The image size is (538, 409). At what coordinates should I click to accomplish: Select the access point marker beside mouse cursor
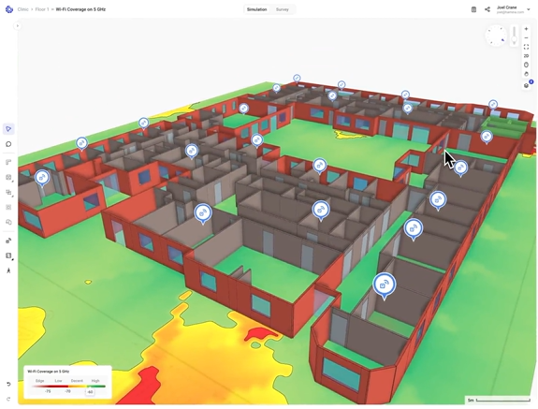click(460, 168)
